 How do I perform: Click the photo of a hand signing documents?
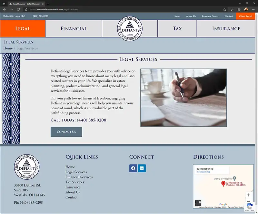tap(184, 98)
